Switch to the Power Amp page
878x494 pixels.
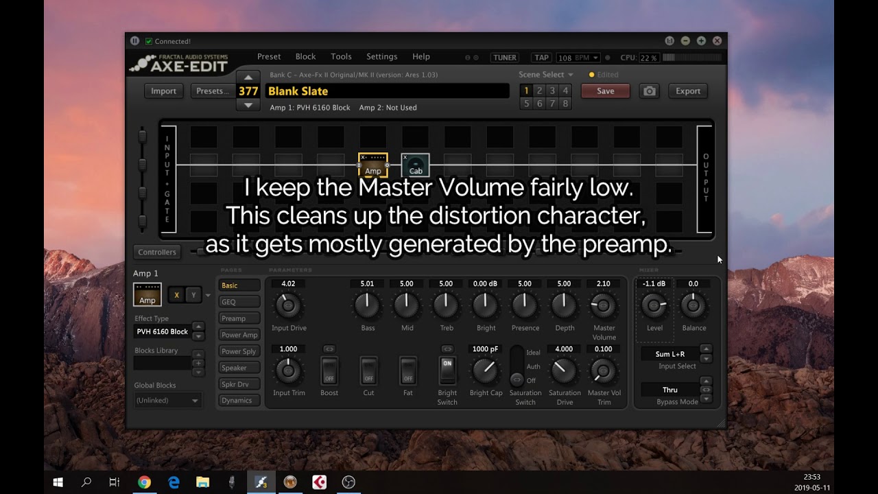click(x=239, y=335)
